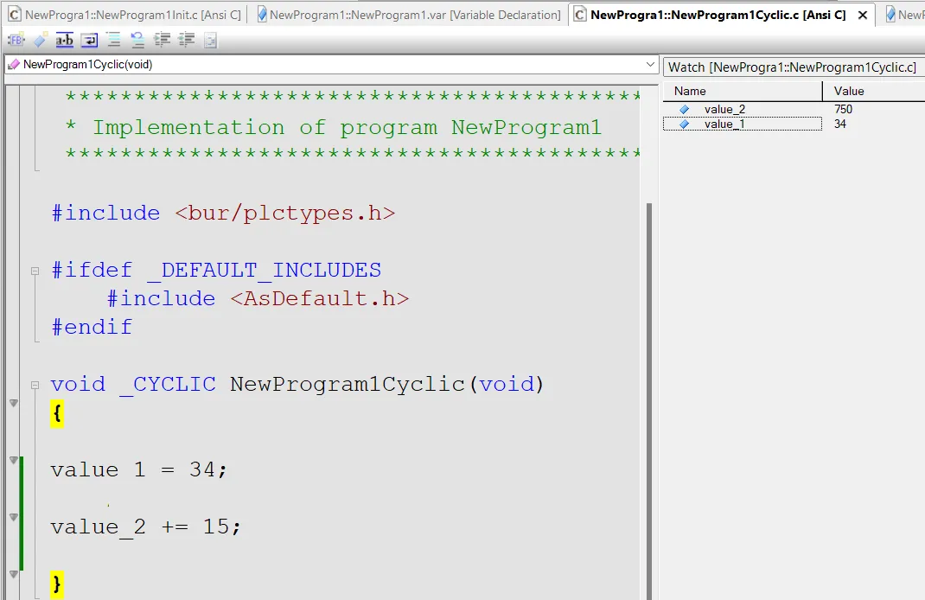The width and height of the screenshot is (925, 600).
Task: Click the greyed document toolbar icon
Action: coord(210,40)
